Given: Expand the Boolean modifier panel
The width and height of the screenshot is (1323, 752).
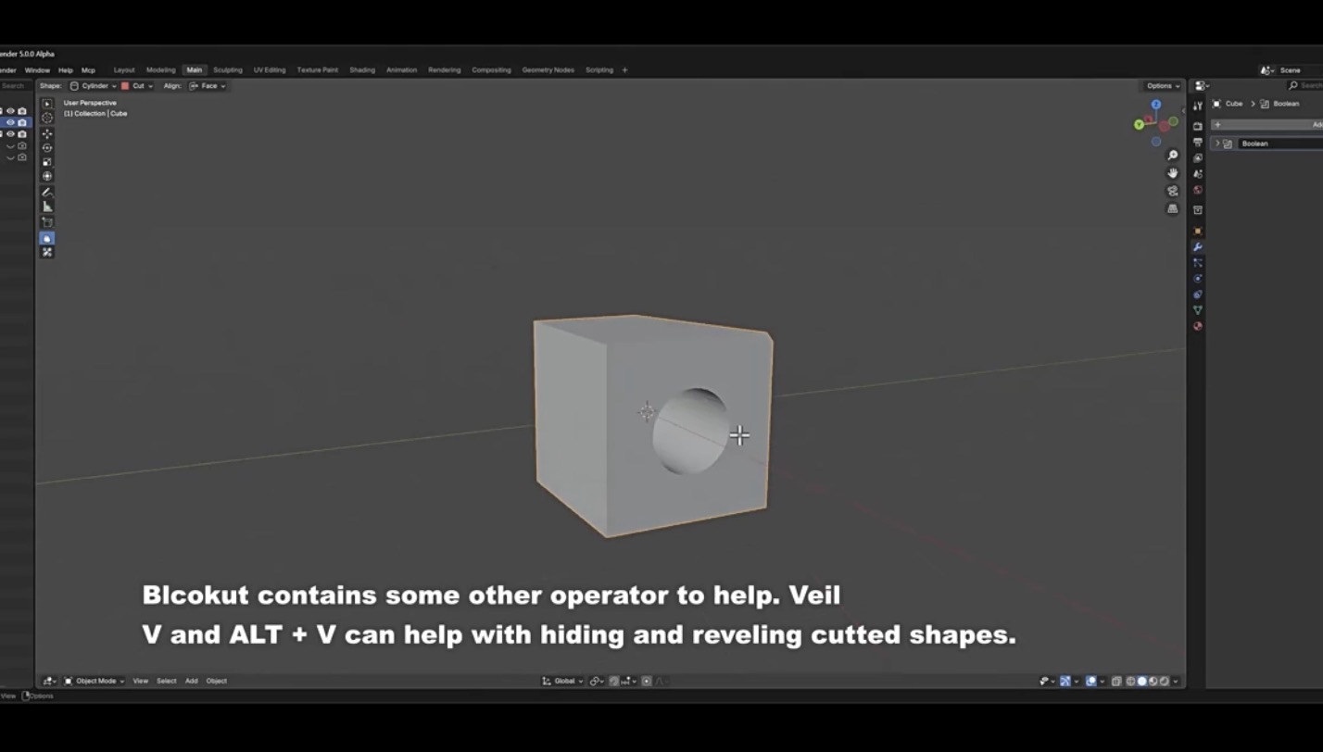Looking at the screenshot, I should [x=1217, y=144].
